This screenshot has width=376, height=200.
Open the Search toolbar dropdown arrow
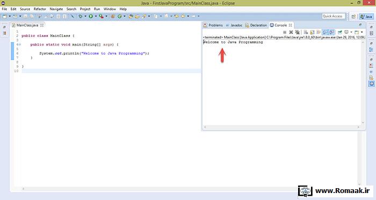pos(149,16)
